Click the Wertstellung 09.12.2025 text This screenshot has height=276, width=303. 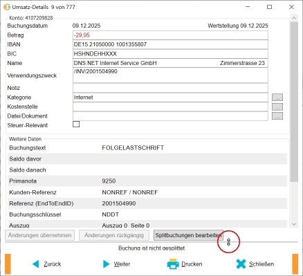point(238,26)
